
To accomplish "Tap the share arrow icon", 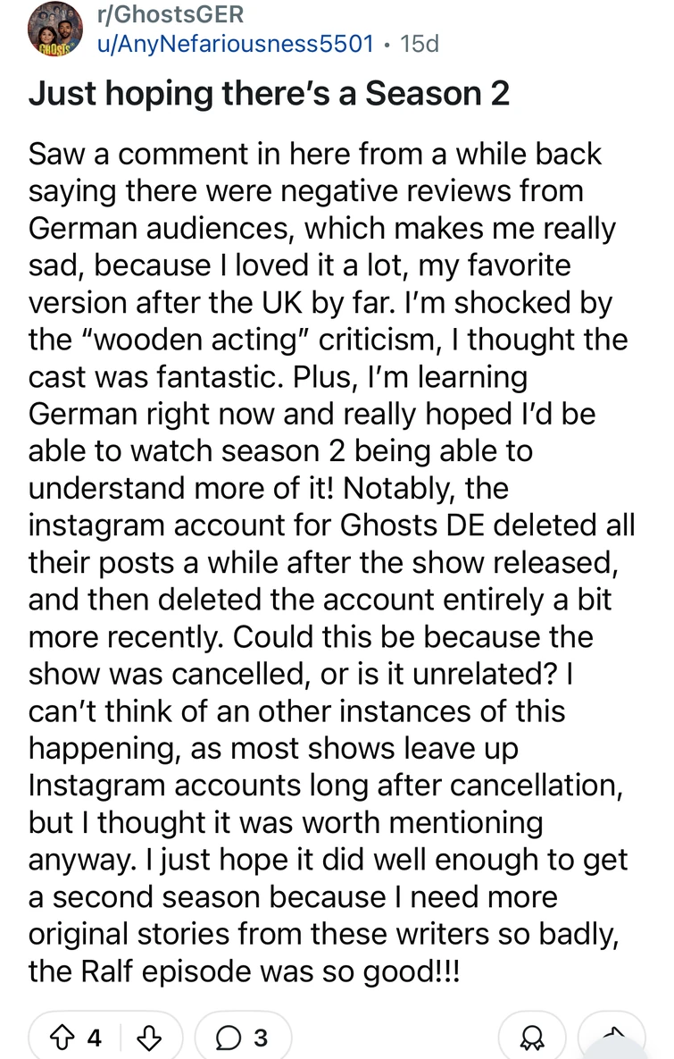I will 612,1037.
